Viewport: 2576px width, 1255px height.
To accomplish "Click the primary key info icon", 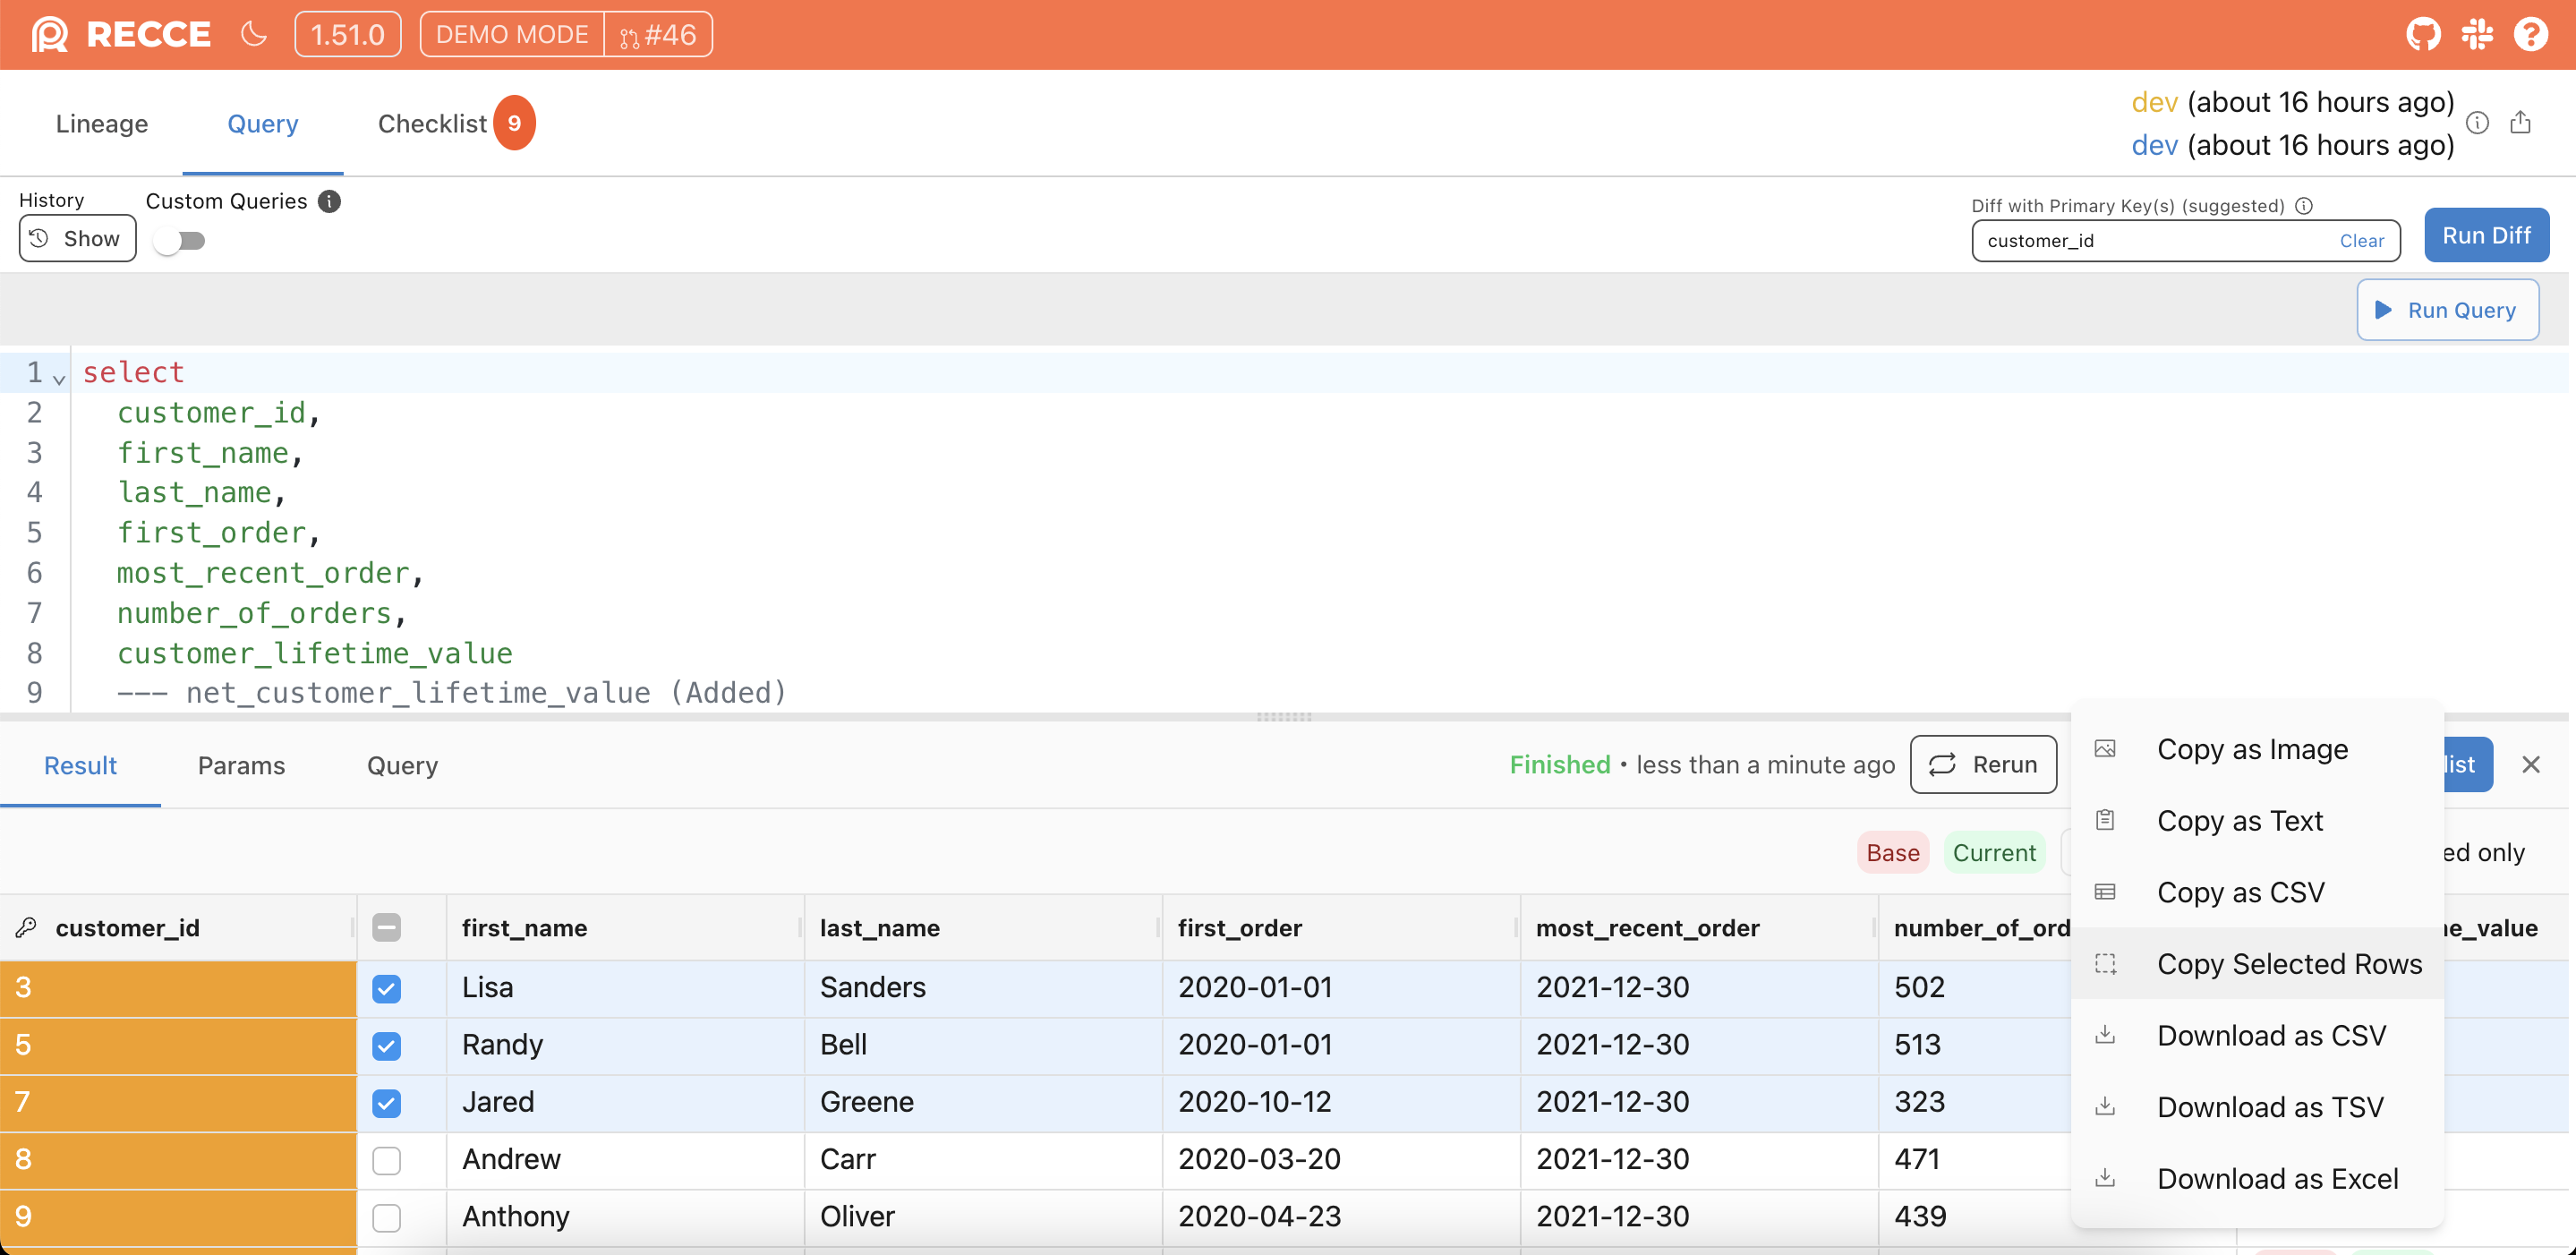I will (x=2304, y=205).
